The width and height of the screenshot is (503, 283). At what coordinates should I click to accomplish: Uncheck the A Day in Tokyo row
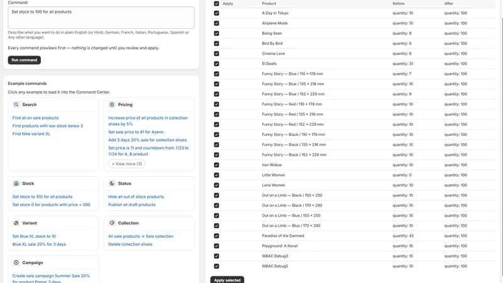click(x=216, y=13)
